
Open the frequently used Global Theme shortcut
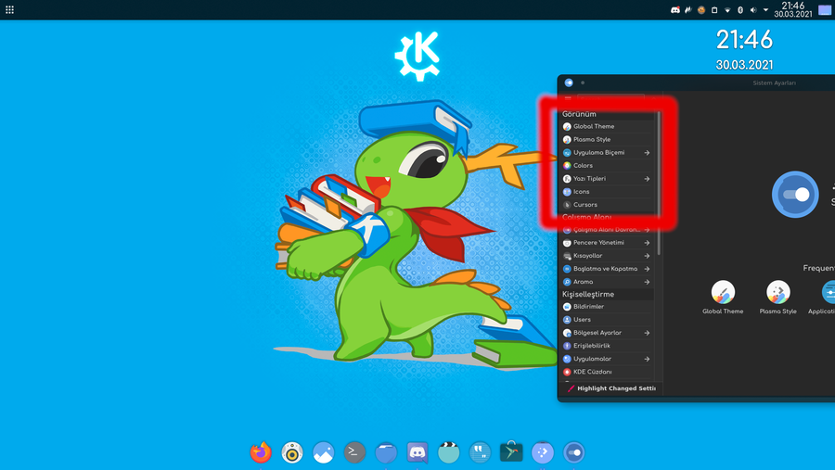click(723, 294)
